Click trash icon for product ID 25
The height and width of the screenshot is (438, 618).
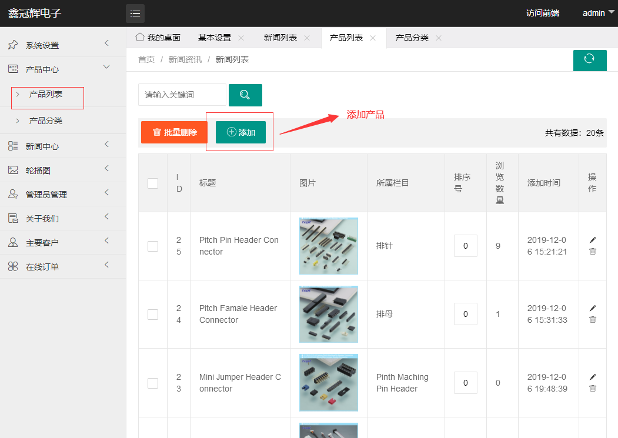[x=593, y=252]
